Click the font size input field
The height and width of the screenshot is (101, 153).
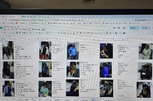coord(58,33)
